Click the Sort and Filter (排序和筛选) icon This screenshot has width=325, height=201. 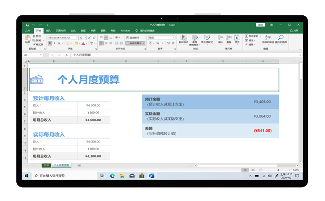tap(268, 39)
